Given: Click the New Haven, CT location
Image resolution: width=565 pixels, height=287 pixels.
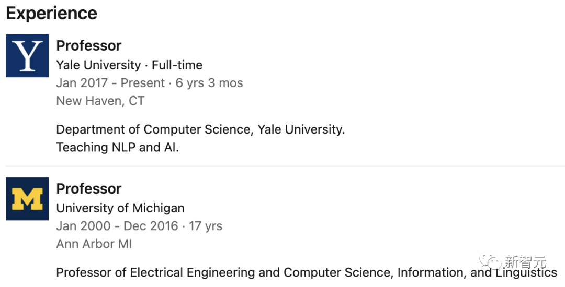Looking at the screenshot, I should click(100, 101).
